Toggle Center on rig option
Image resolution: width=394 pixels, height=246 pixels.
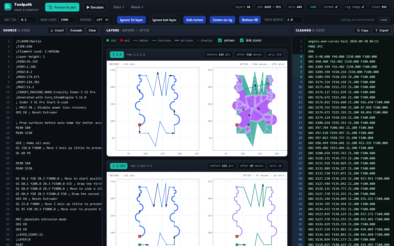click(x=222, y=20)
